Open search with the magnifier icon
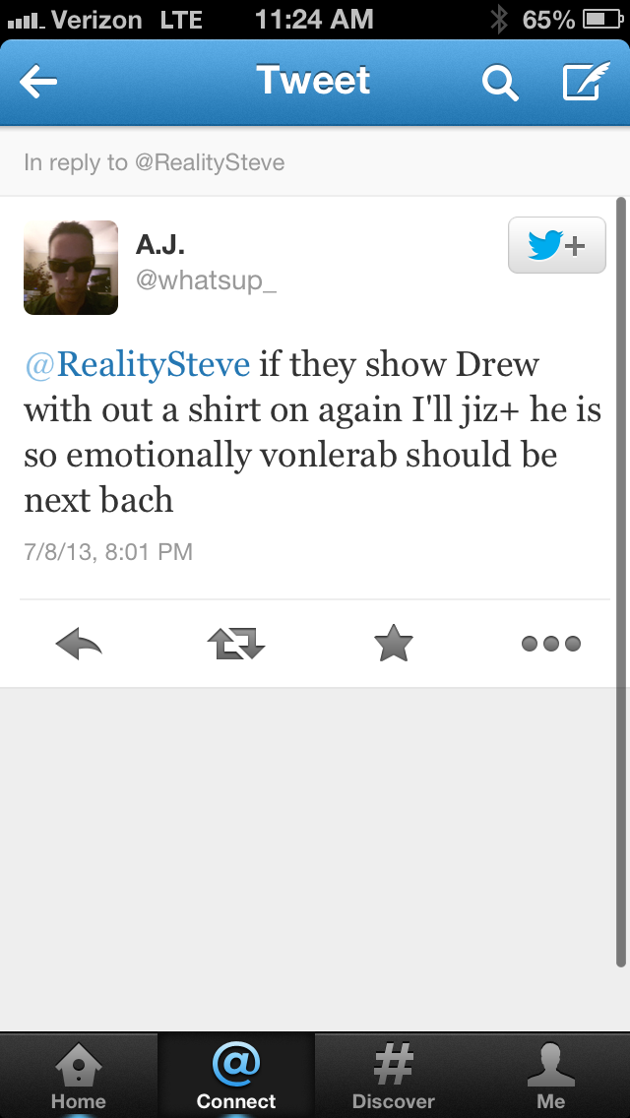Screen dimensions: 630x1118 click(x=499, y=82)
